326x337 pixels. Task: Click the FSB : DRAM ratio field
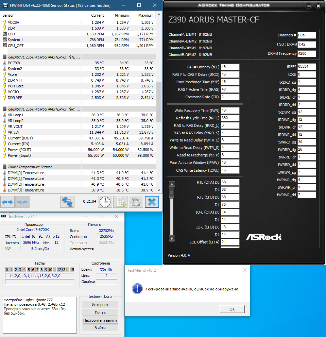(x=307, y=44)
